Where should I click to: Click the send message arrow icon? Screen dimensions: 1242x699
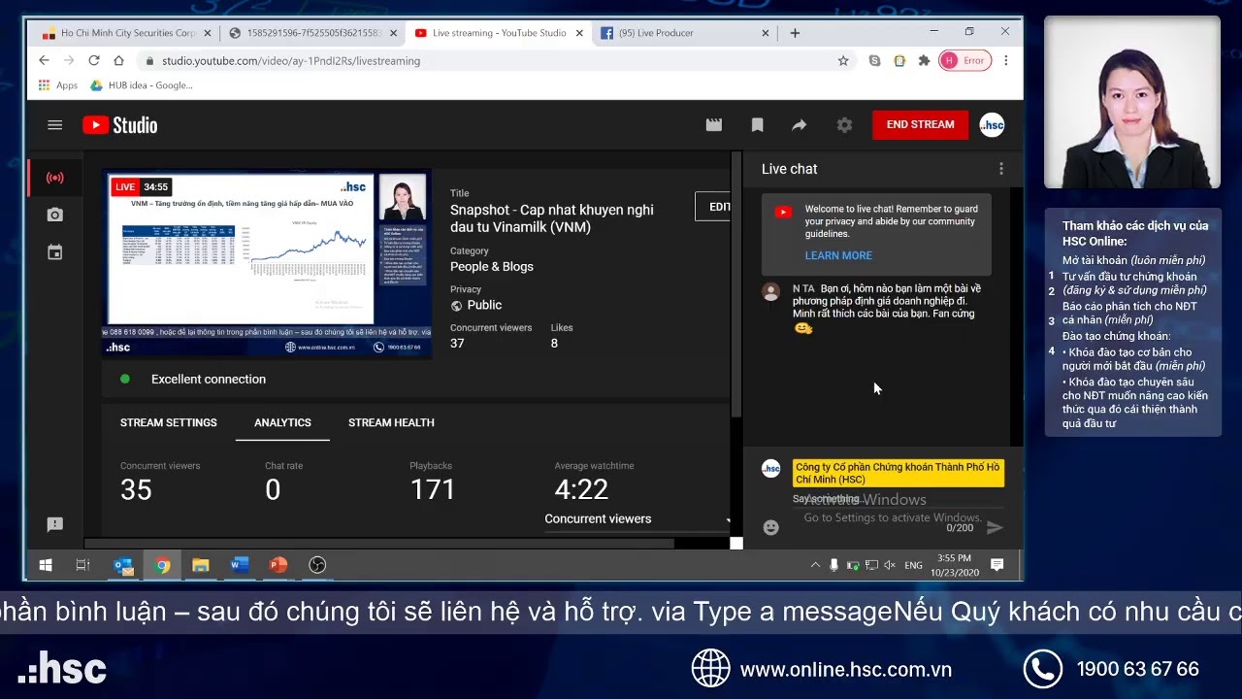tap(995, 527)
